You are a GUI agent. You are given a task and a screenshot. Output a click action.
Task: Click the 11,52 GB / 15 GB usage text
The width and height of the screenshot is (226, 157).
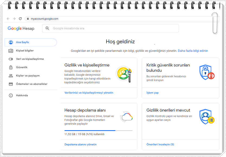[x=84, y=134]
